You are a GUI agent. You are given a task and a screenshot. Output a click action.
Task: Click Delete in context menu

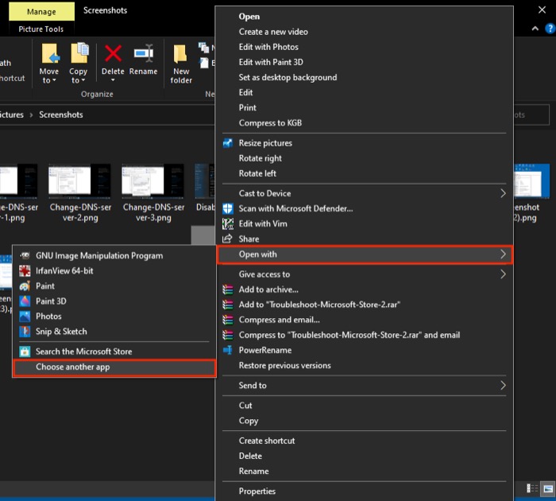click(x=364, y=456)
